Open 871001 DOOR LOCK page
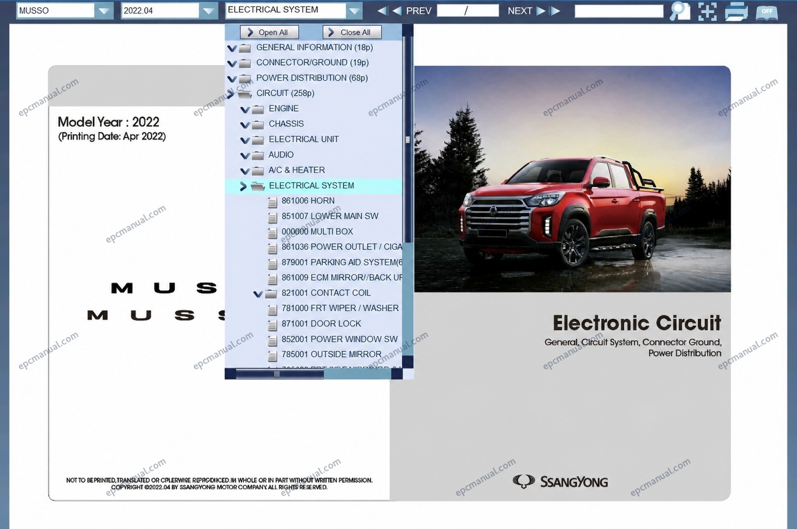Screen dimensions: 797x529 tap(321, 324)
